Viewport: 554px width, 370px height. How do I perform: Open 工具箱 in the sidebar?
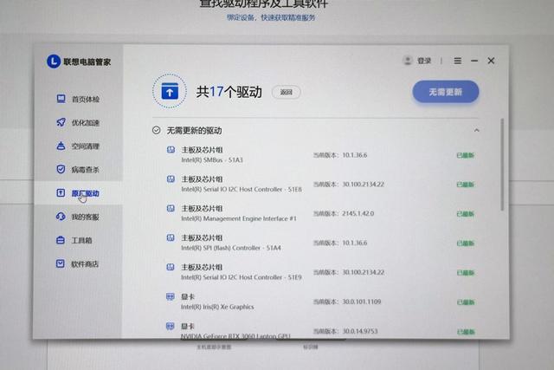coord(78,241)
